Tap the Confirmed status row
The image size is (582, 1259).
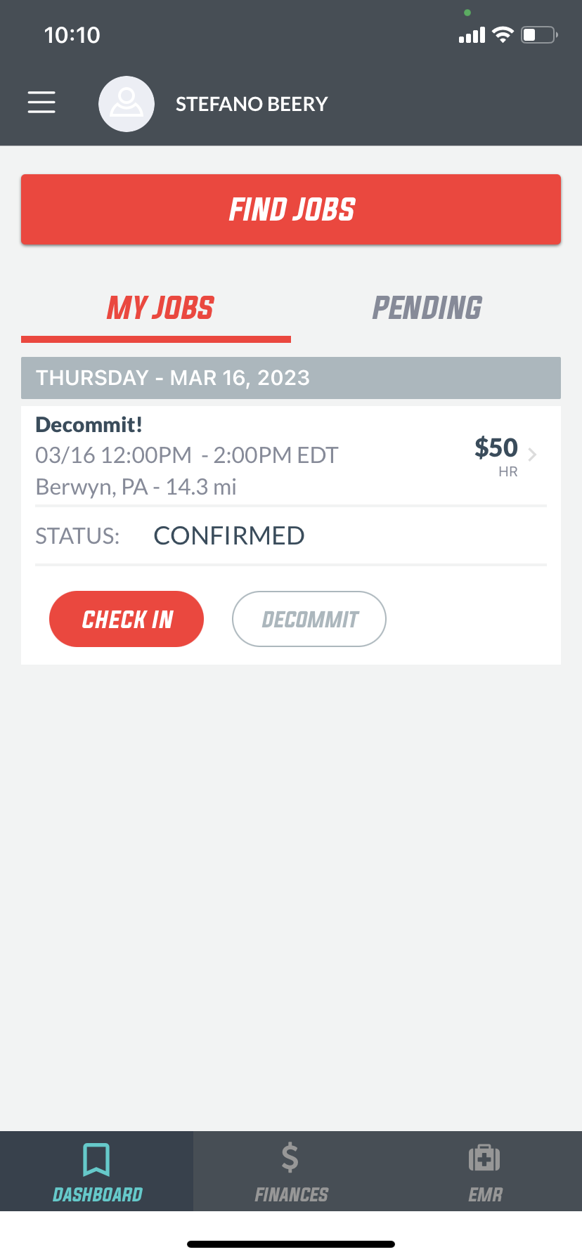click(291, 536)
